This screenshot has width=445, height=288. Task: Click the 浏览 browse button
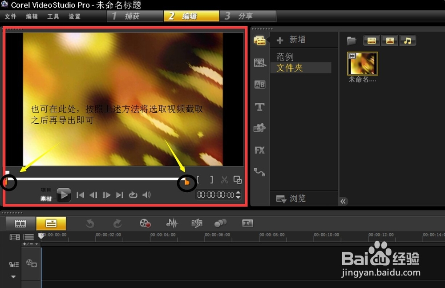tap(291, 199)
